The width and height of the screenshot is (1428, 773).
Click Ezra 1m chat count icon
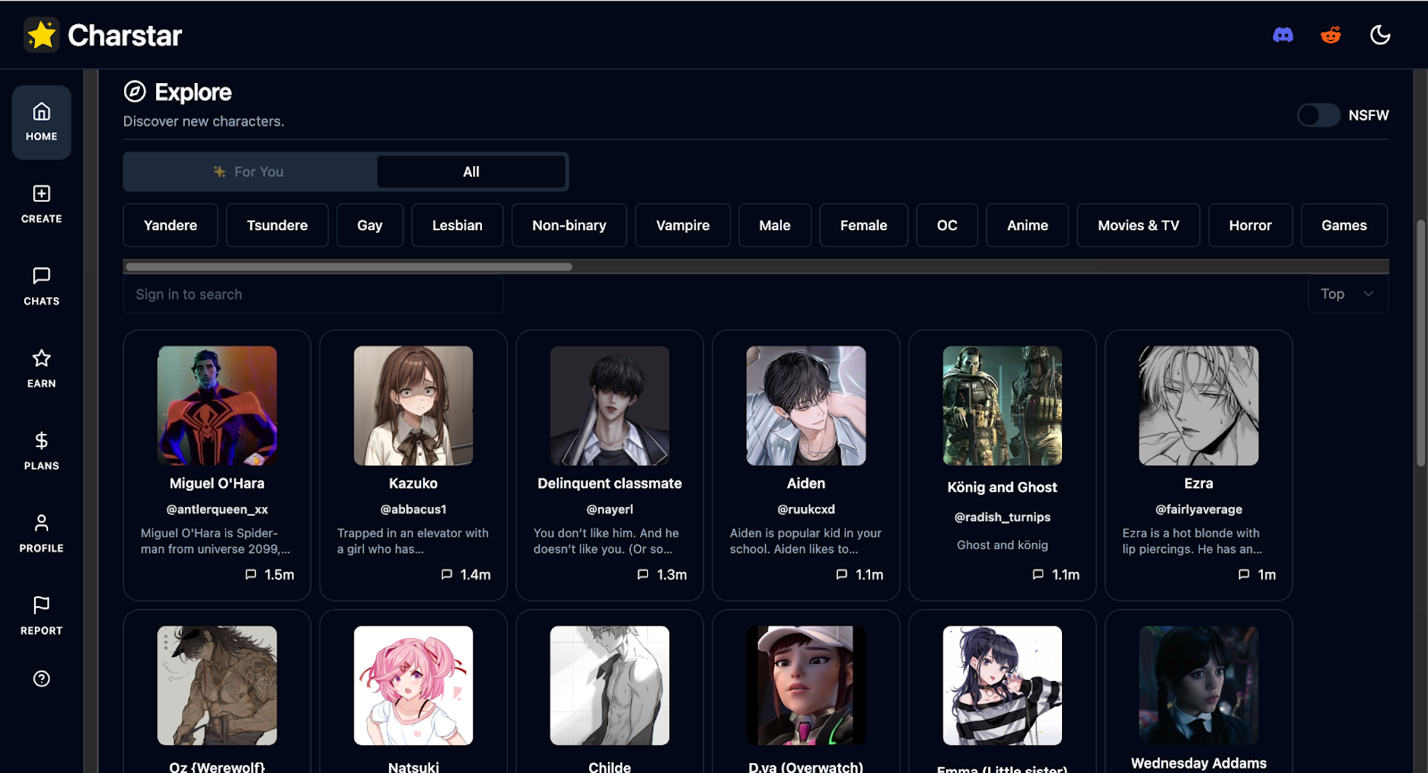(1244, 575)
